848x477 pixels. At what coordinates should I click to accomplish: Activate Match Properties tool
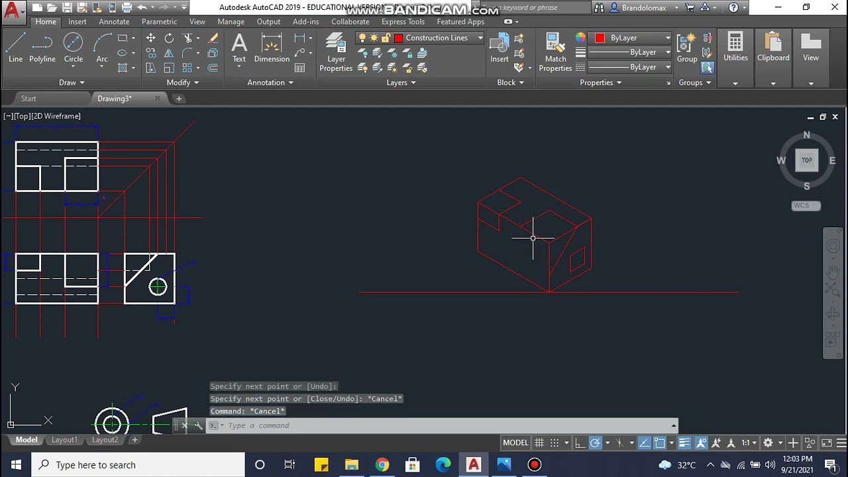point(555,52)
